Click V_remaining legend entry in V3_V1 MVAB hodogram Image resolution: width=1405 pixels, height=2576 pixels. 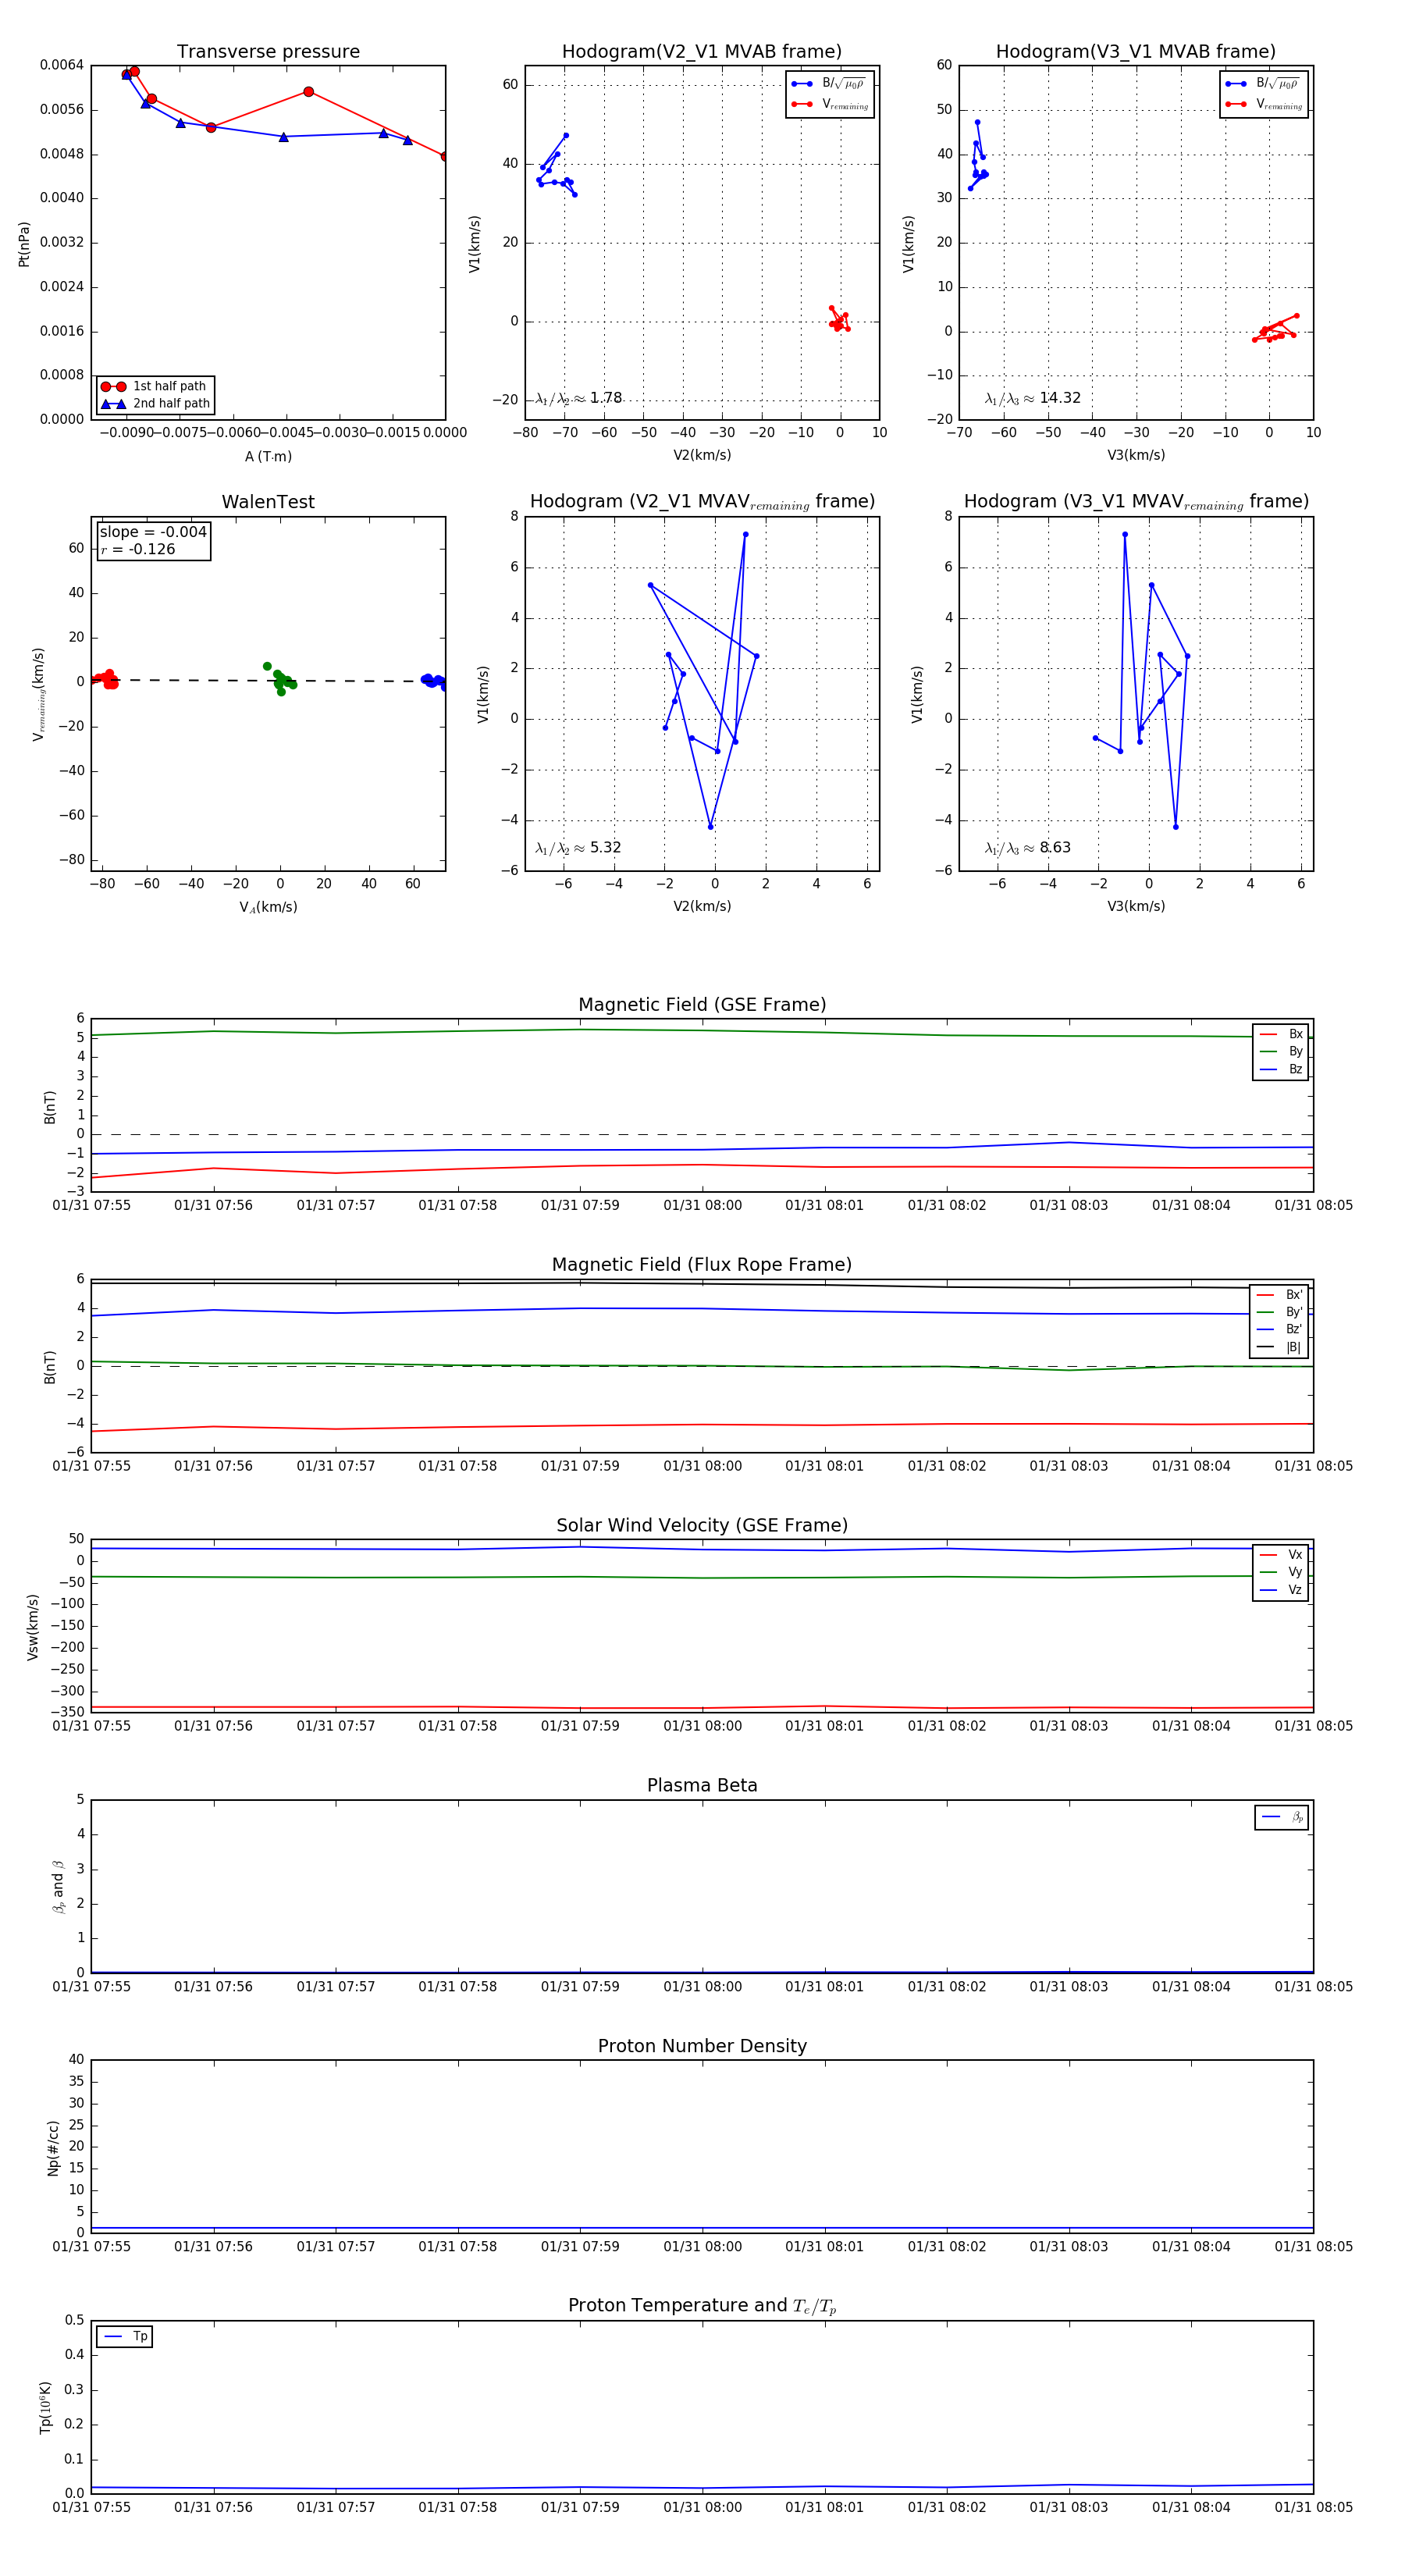(x=1263, y=104)
